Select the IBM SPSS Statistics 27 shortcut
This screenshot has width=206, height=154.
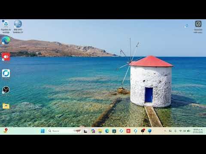18,27
